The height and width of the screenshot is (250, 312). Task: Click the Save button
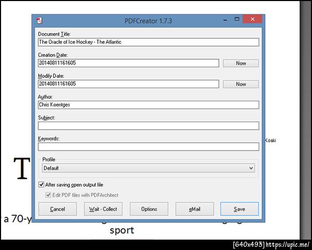point(239,209)
